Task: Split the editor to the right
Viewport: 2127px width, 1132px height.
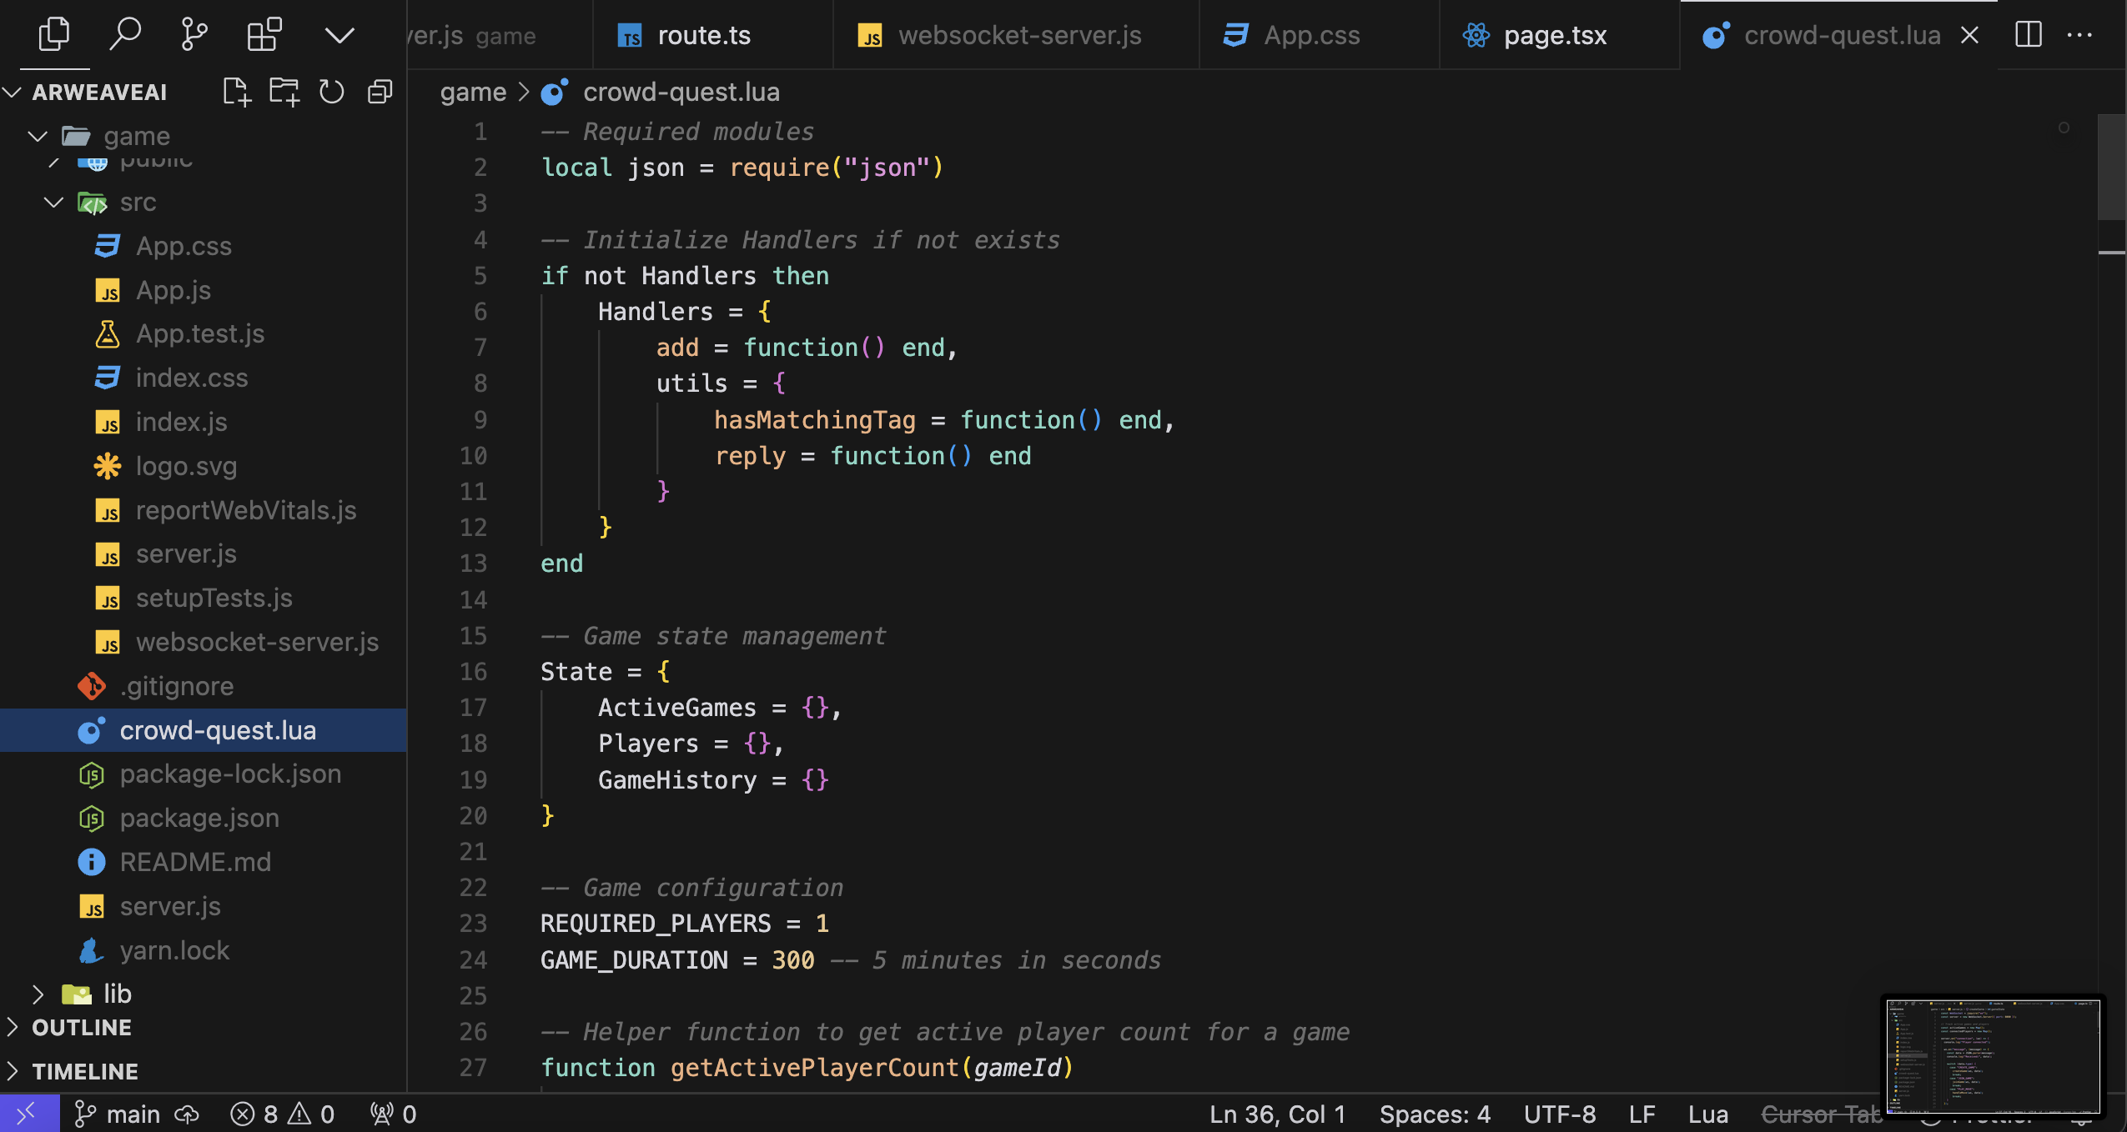Action: click(x=2028, y=34)
